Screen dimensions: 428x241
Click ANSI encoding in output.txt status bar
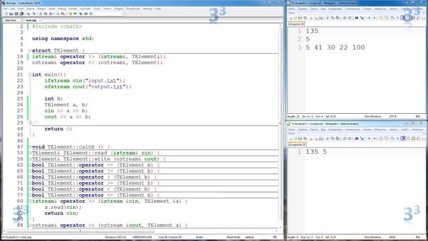393,237
